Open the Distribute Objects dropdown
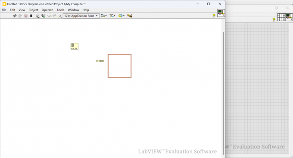 click(x=112, y=16)
